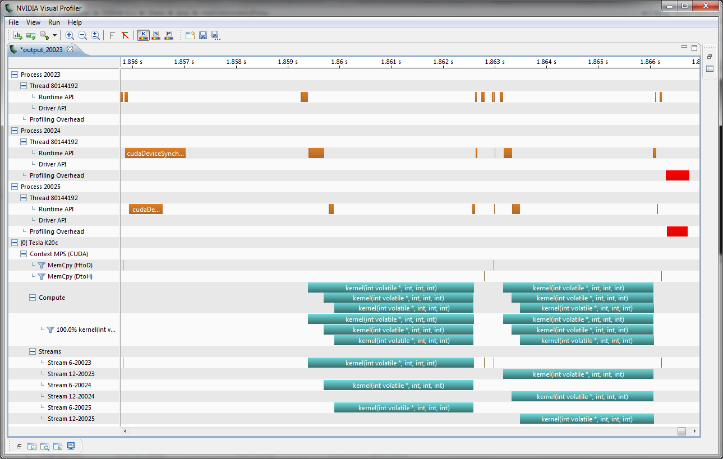Click the green run-application toolbar icon
723x459 pixels.
pyautogui.click(x=31, y=35)
